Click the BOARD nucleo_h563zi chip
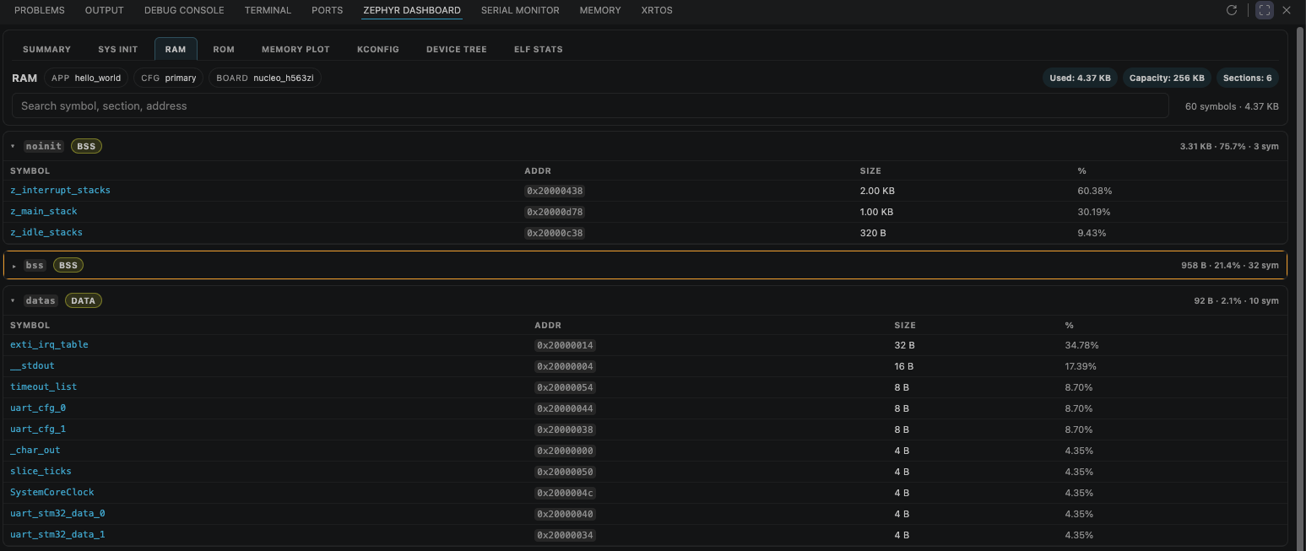Image resolution: width=1306 pixels, height=551 pixels. (265, 78)
